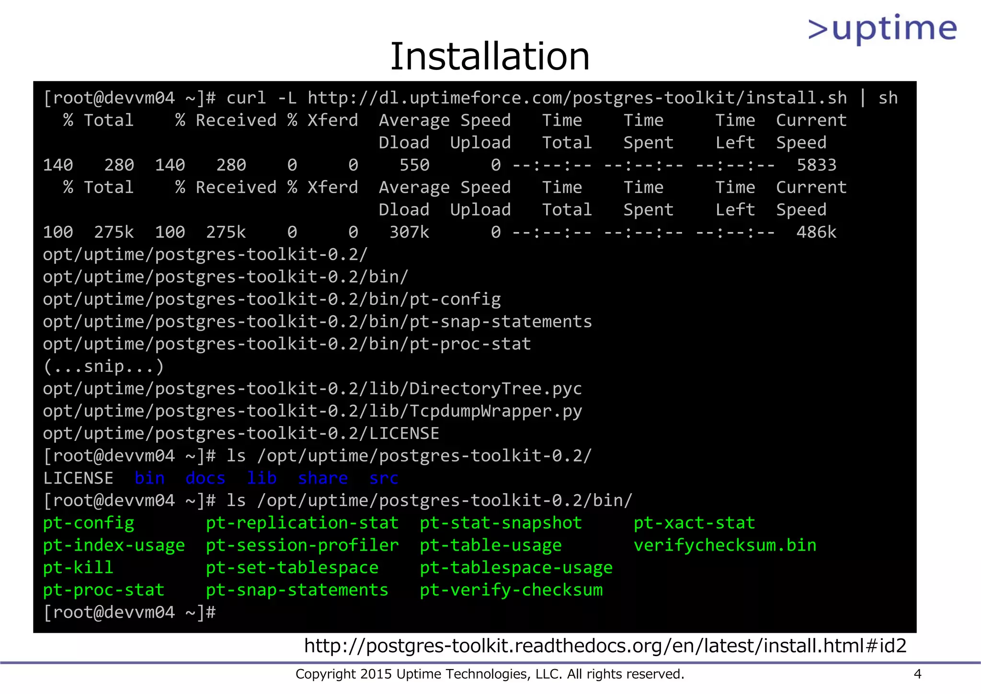Click the first opt/uptime/postgres-toolkit-0.2/ line
Viewport: 981px width, 694px height.
205,254
